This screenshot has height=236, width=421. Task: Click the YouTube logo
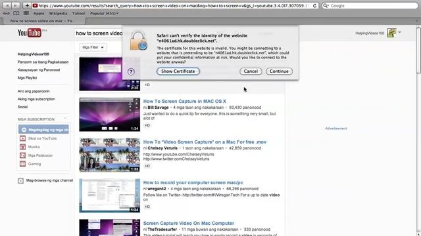(x=30, y=33)
